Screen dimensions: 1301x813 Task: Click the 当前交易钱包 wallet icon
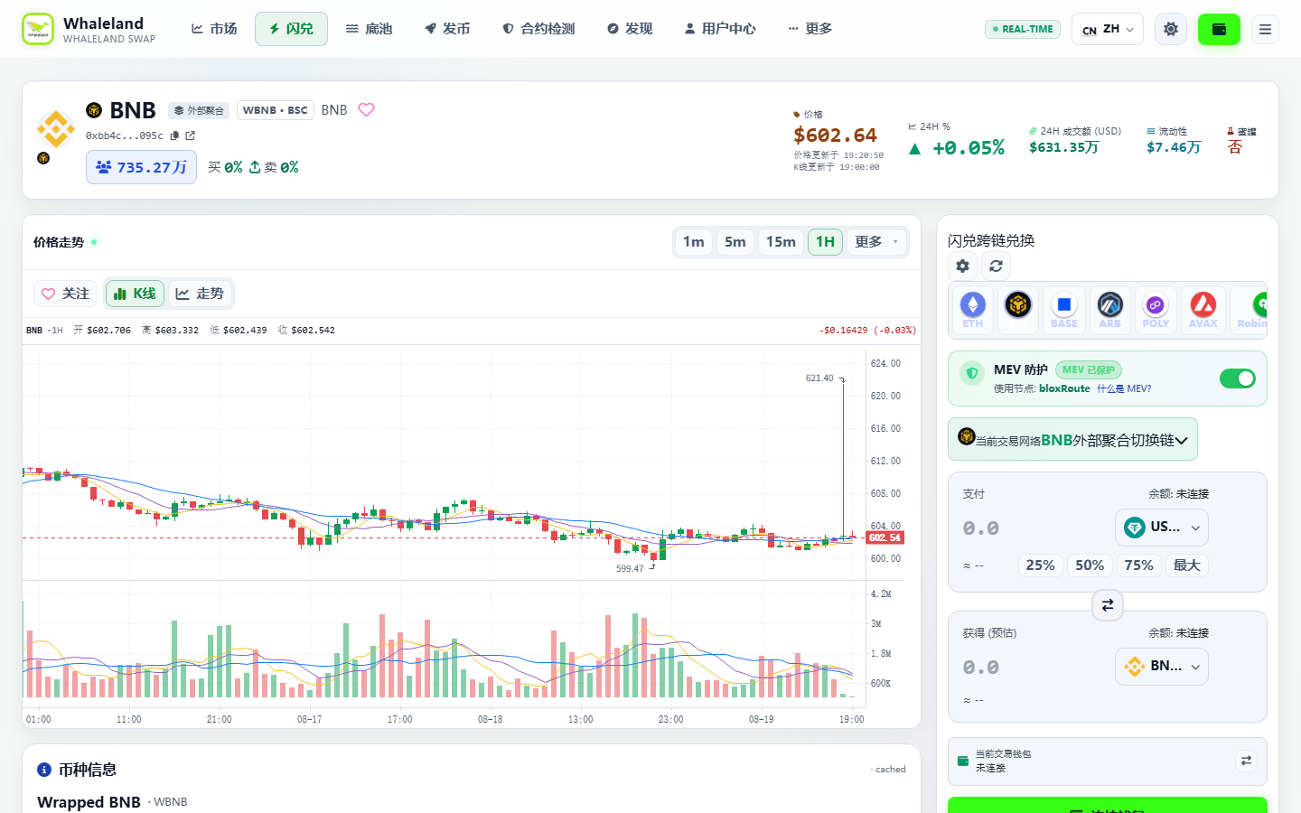963,761
